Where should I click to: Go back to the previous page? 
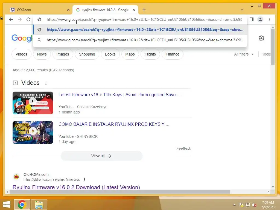click(x=11, y=19)
